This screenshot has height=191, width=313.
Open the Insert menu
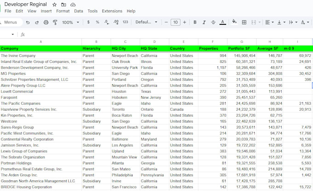[46, 11]
